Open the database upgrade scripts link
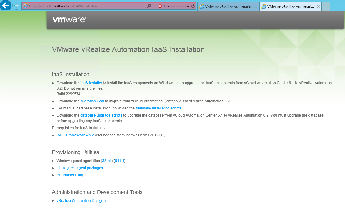The image size is (345, 210). tap(101, 115)
